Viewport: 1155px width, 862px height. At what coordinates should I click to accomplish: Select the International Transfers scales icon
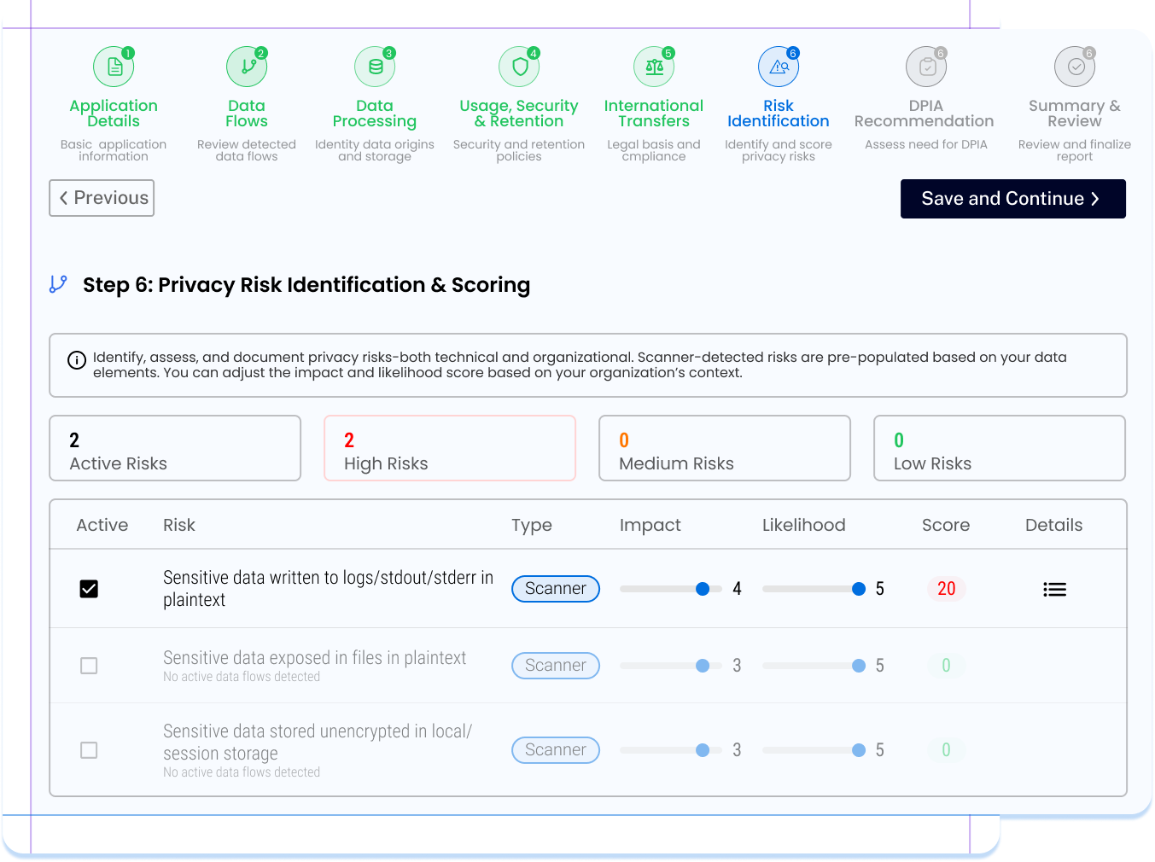[x=654, y=67]
